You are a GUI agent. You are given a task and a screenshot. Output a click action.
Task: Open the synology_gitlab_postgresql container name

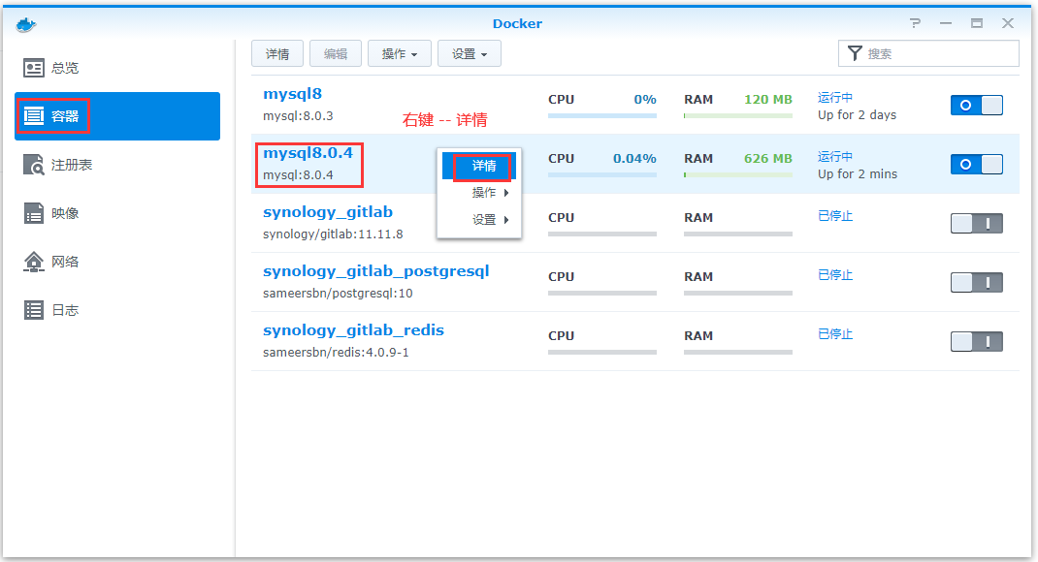point(375,271)
